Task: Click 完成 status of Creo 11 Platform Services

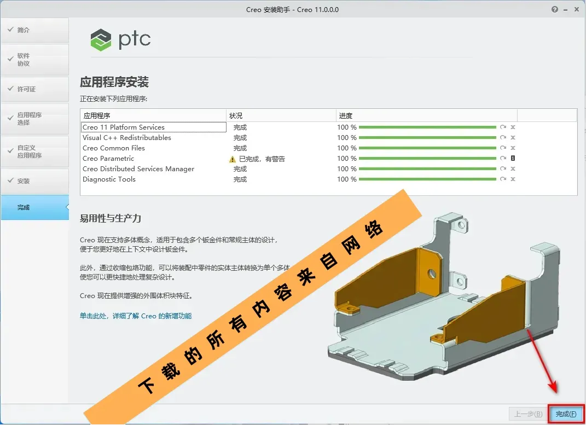Action: click(240, 127)
